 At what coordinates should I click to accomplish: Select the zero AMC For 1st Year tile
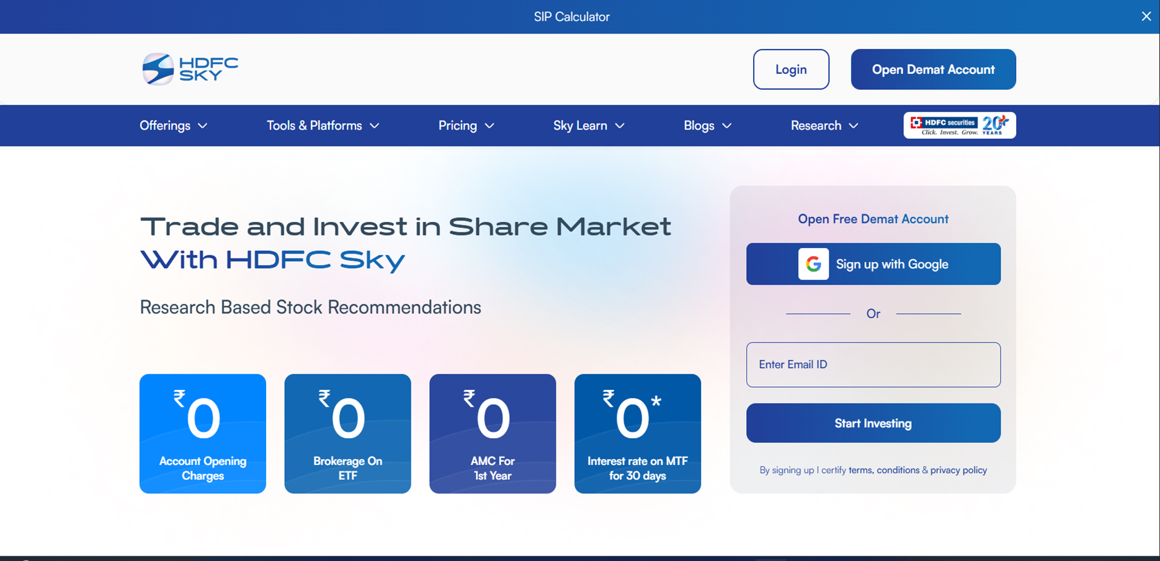pos(493,433)
